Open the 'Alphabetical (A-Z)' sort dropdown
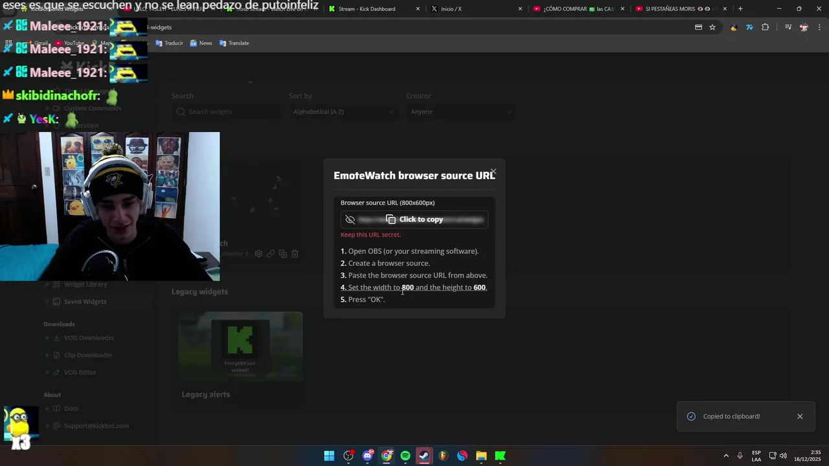This screenshot has width=829, height=466. pos(343,111)
